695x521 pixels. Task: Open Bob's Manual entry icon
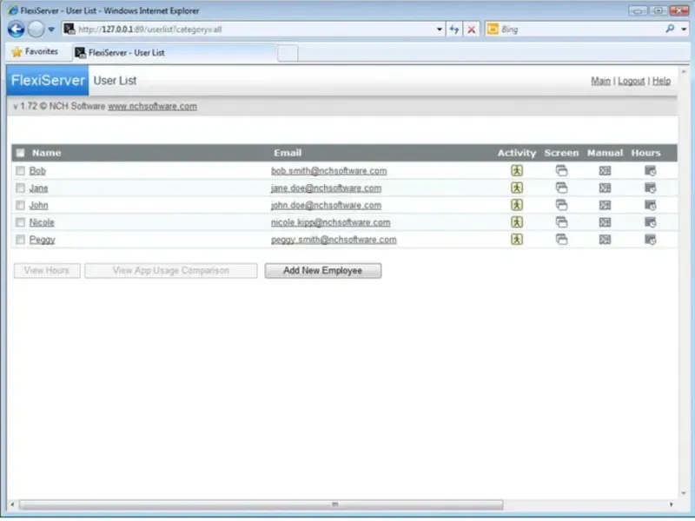(605, 170)
